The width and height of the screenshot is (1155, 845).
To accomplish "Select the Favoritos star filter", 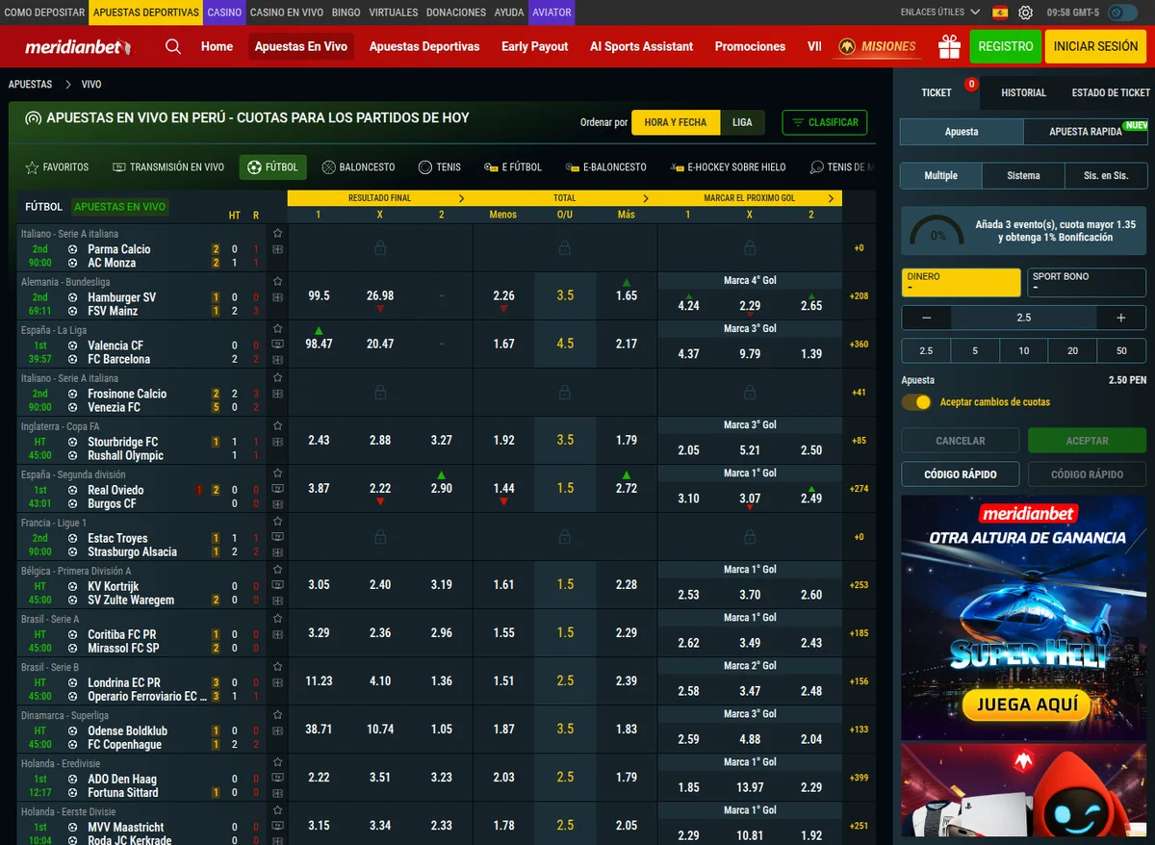I will click(x=57, y=167).
